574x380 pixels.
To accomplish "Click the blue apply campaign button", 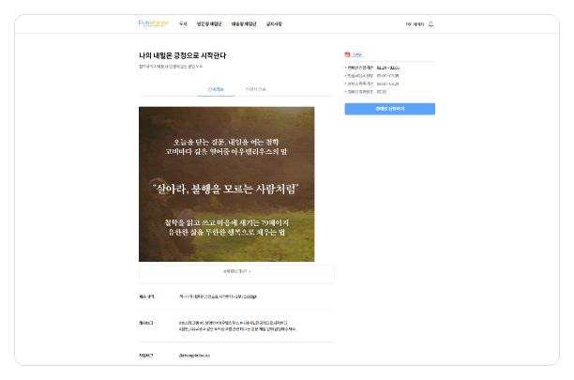I will 389,109.
